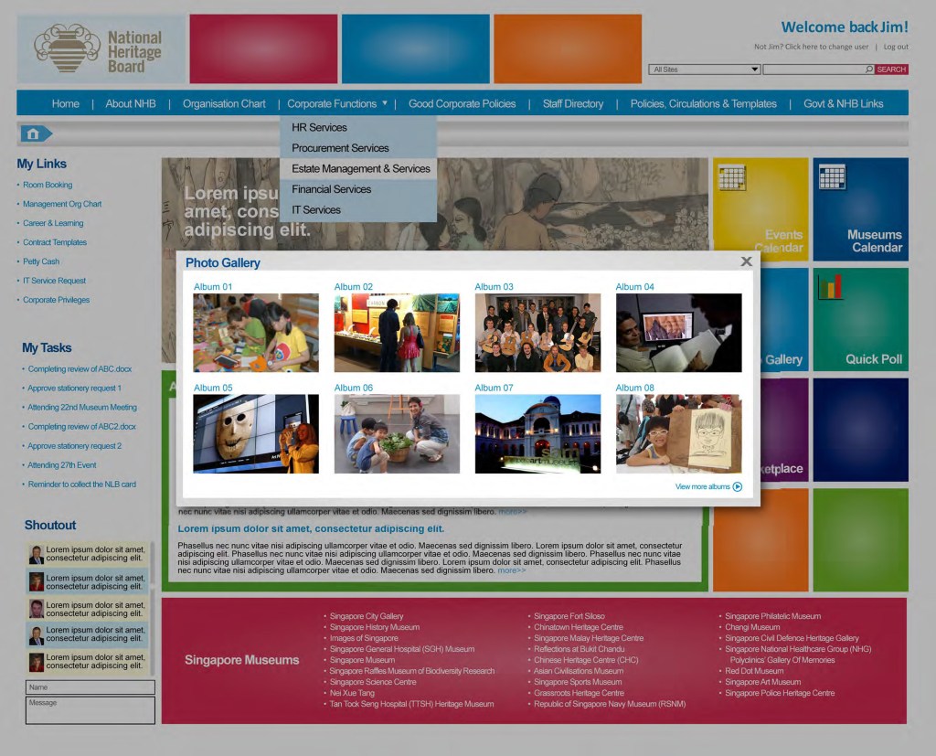This screenshot has width=936, height=756.
Task: Open the Room Booking link
Action: [x=48, y=186]
